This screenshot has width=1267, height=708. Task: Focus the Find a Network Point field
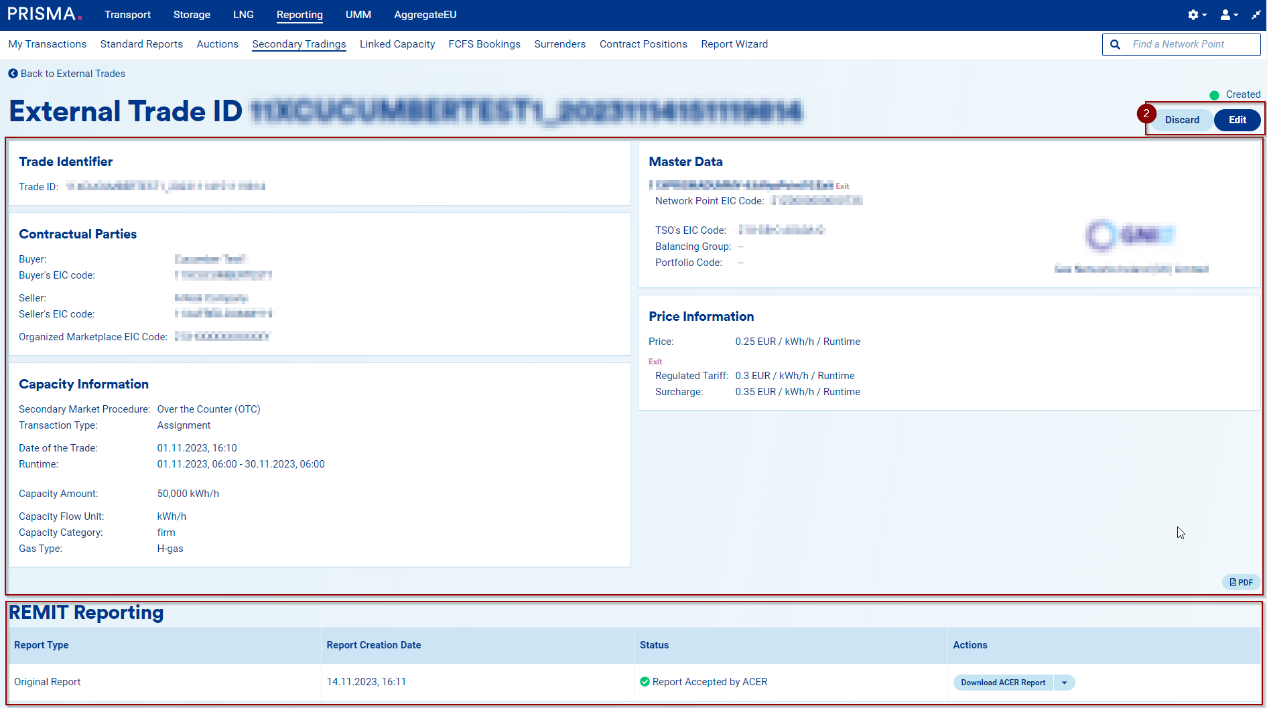1193,44
